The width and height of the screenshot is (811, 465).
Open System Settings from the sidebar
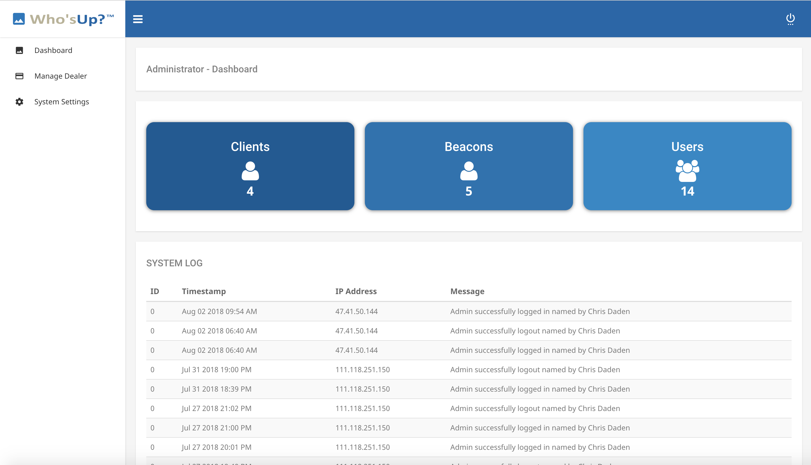62,102
